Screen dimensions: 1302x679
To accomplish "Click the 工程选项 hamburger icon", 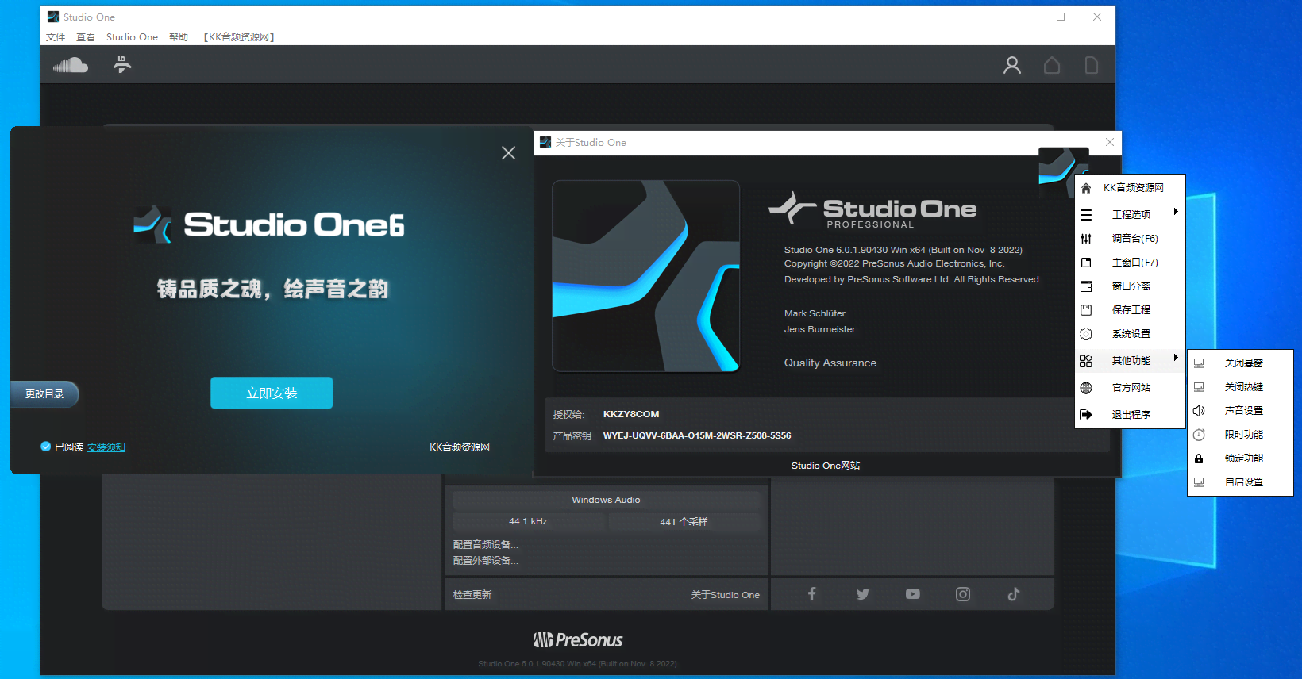I will (x=1086, y=215).
